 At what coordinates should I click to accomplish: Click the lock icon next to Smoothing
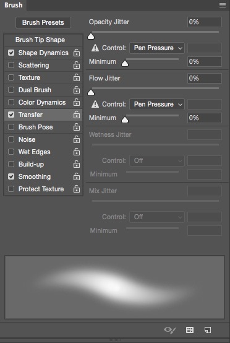tap(77, 176)
